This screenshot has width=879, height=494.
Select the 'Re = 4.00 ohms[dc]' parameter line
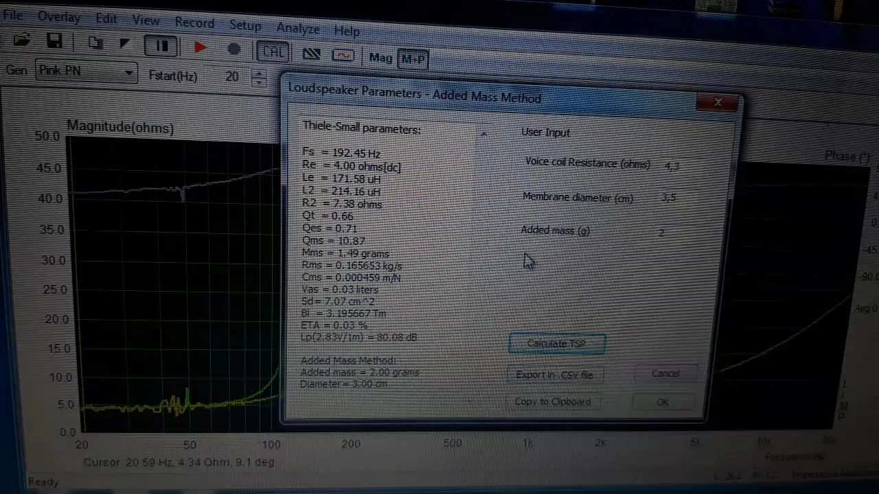[x=352, y=166]
